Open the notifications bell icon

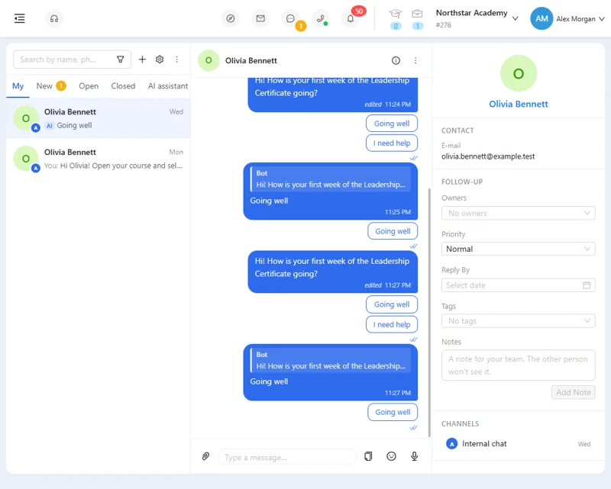coord(351,18)
